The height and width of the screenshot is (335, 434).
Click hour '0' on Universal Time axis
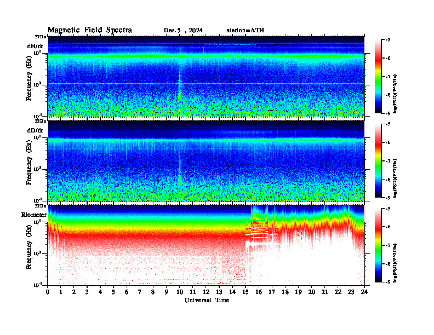point(48,292)
